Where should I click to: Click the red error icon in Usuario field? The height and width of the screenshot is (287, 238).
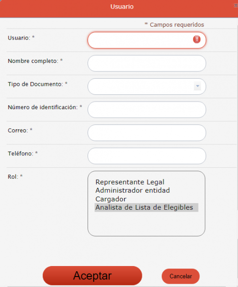(x=197, y=40)
